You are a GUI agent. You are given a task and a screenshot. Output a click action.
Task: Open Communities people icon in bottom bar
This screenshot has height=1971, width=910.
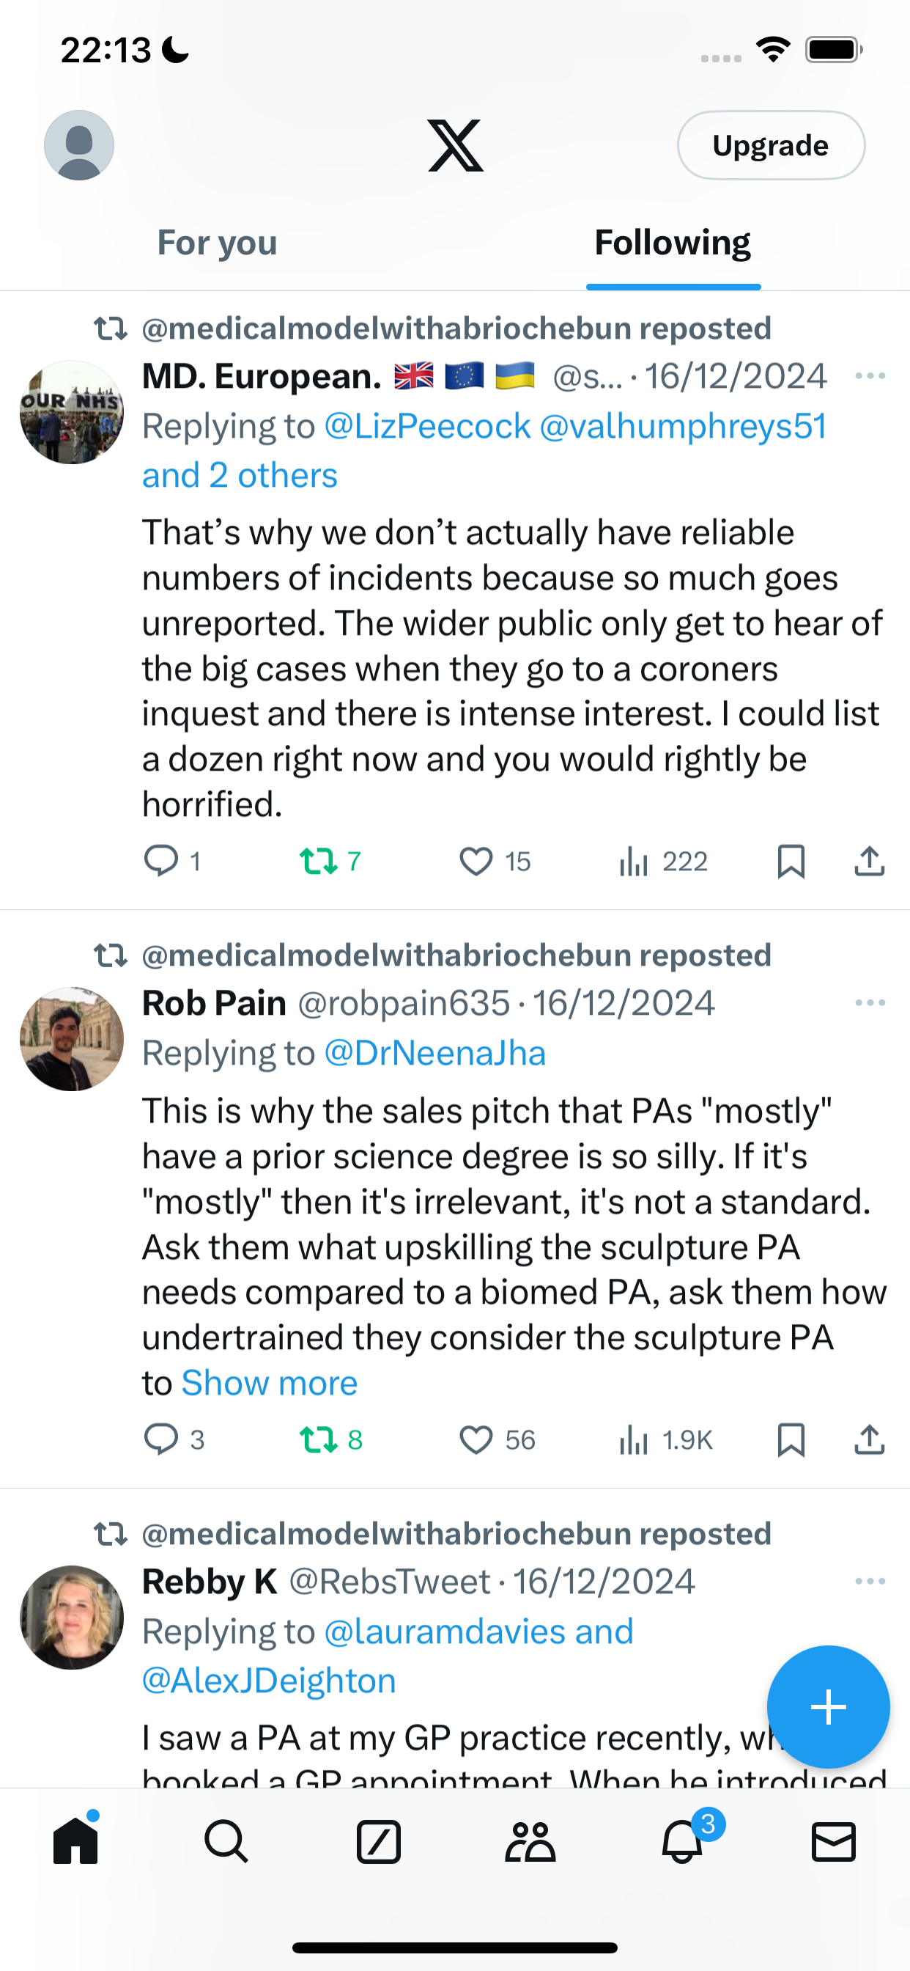pos(530,1841)
